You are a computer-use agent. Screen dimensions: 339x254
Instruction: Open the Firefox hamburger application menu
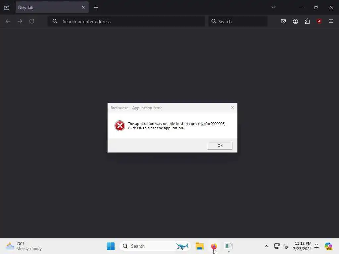(x=331, y=21)
